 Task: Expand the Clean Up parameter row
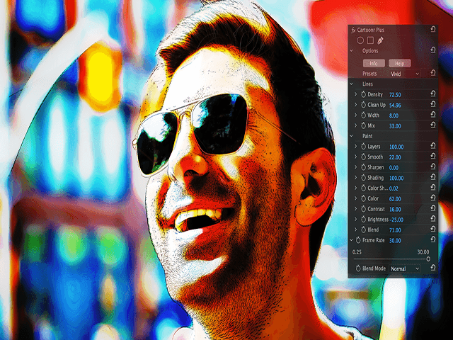356,105
